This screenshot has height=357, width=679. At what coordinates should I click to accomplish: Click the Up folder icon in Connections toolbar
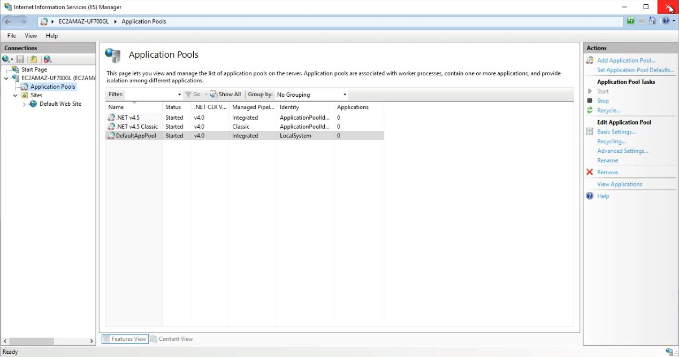coord(34,59)
